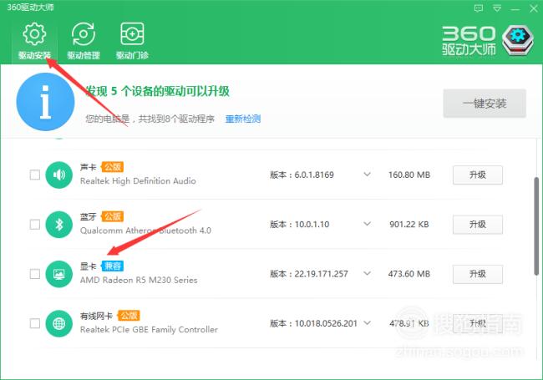Click the sound card speaker icon

point(58,175)
